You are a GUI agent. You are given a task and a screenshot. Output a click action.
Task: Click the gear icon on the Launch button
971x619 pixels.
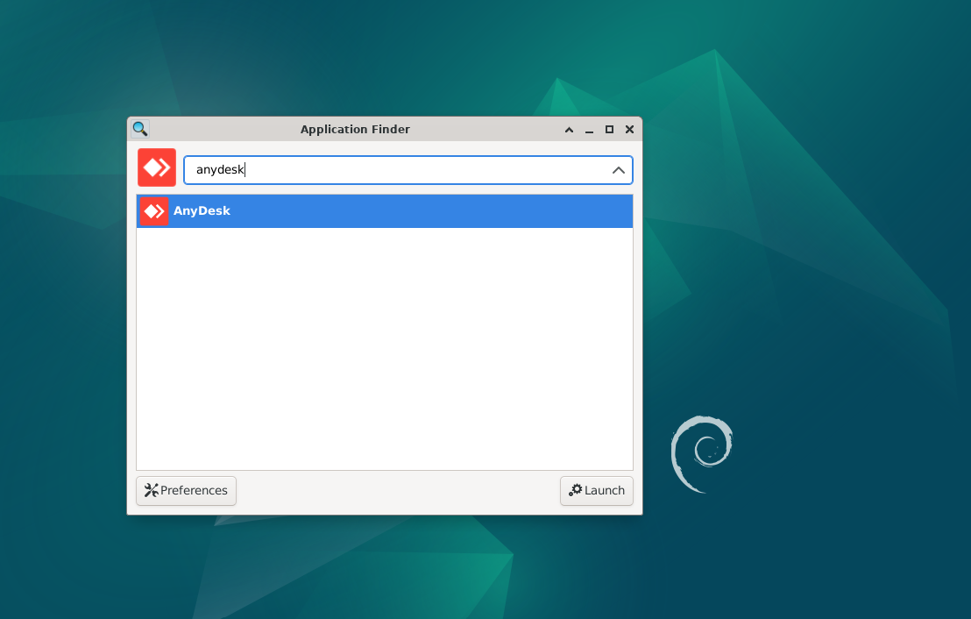click(578, 490)
